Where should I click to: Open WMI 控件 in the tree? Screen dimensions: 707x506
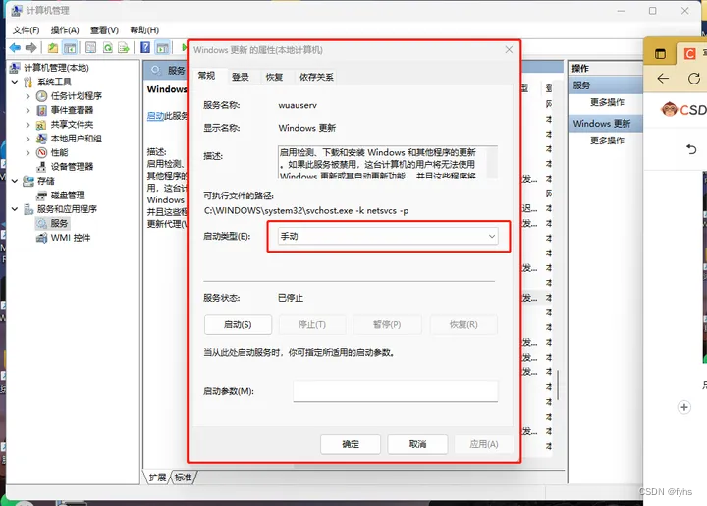(71, 237)
